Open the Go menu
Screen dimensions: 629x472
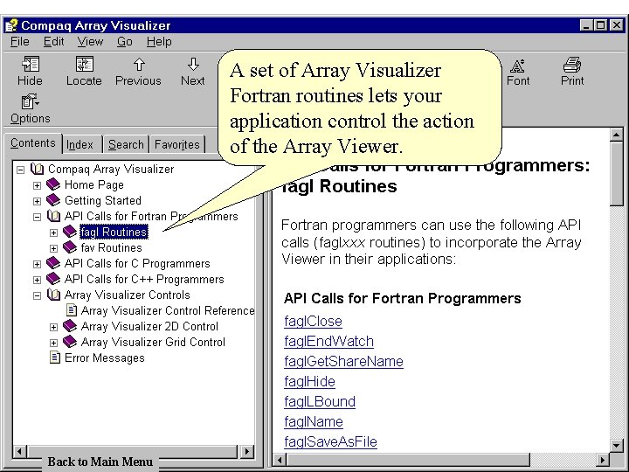[124, 41]
